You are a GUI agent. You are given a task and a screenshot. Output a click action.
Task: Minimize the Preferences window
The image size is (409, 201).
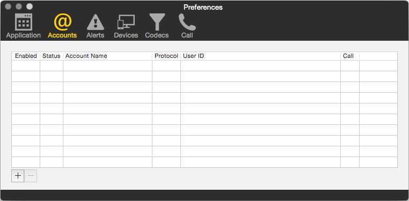tap(19, 6)
